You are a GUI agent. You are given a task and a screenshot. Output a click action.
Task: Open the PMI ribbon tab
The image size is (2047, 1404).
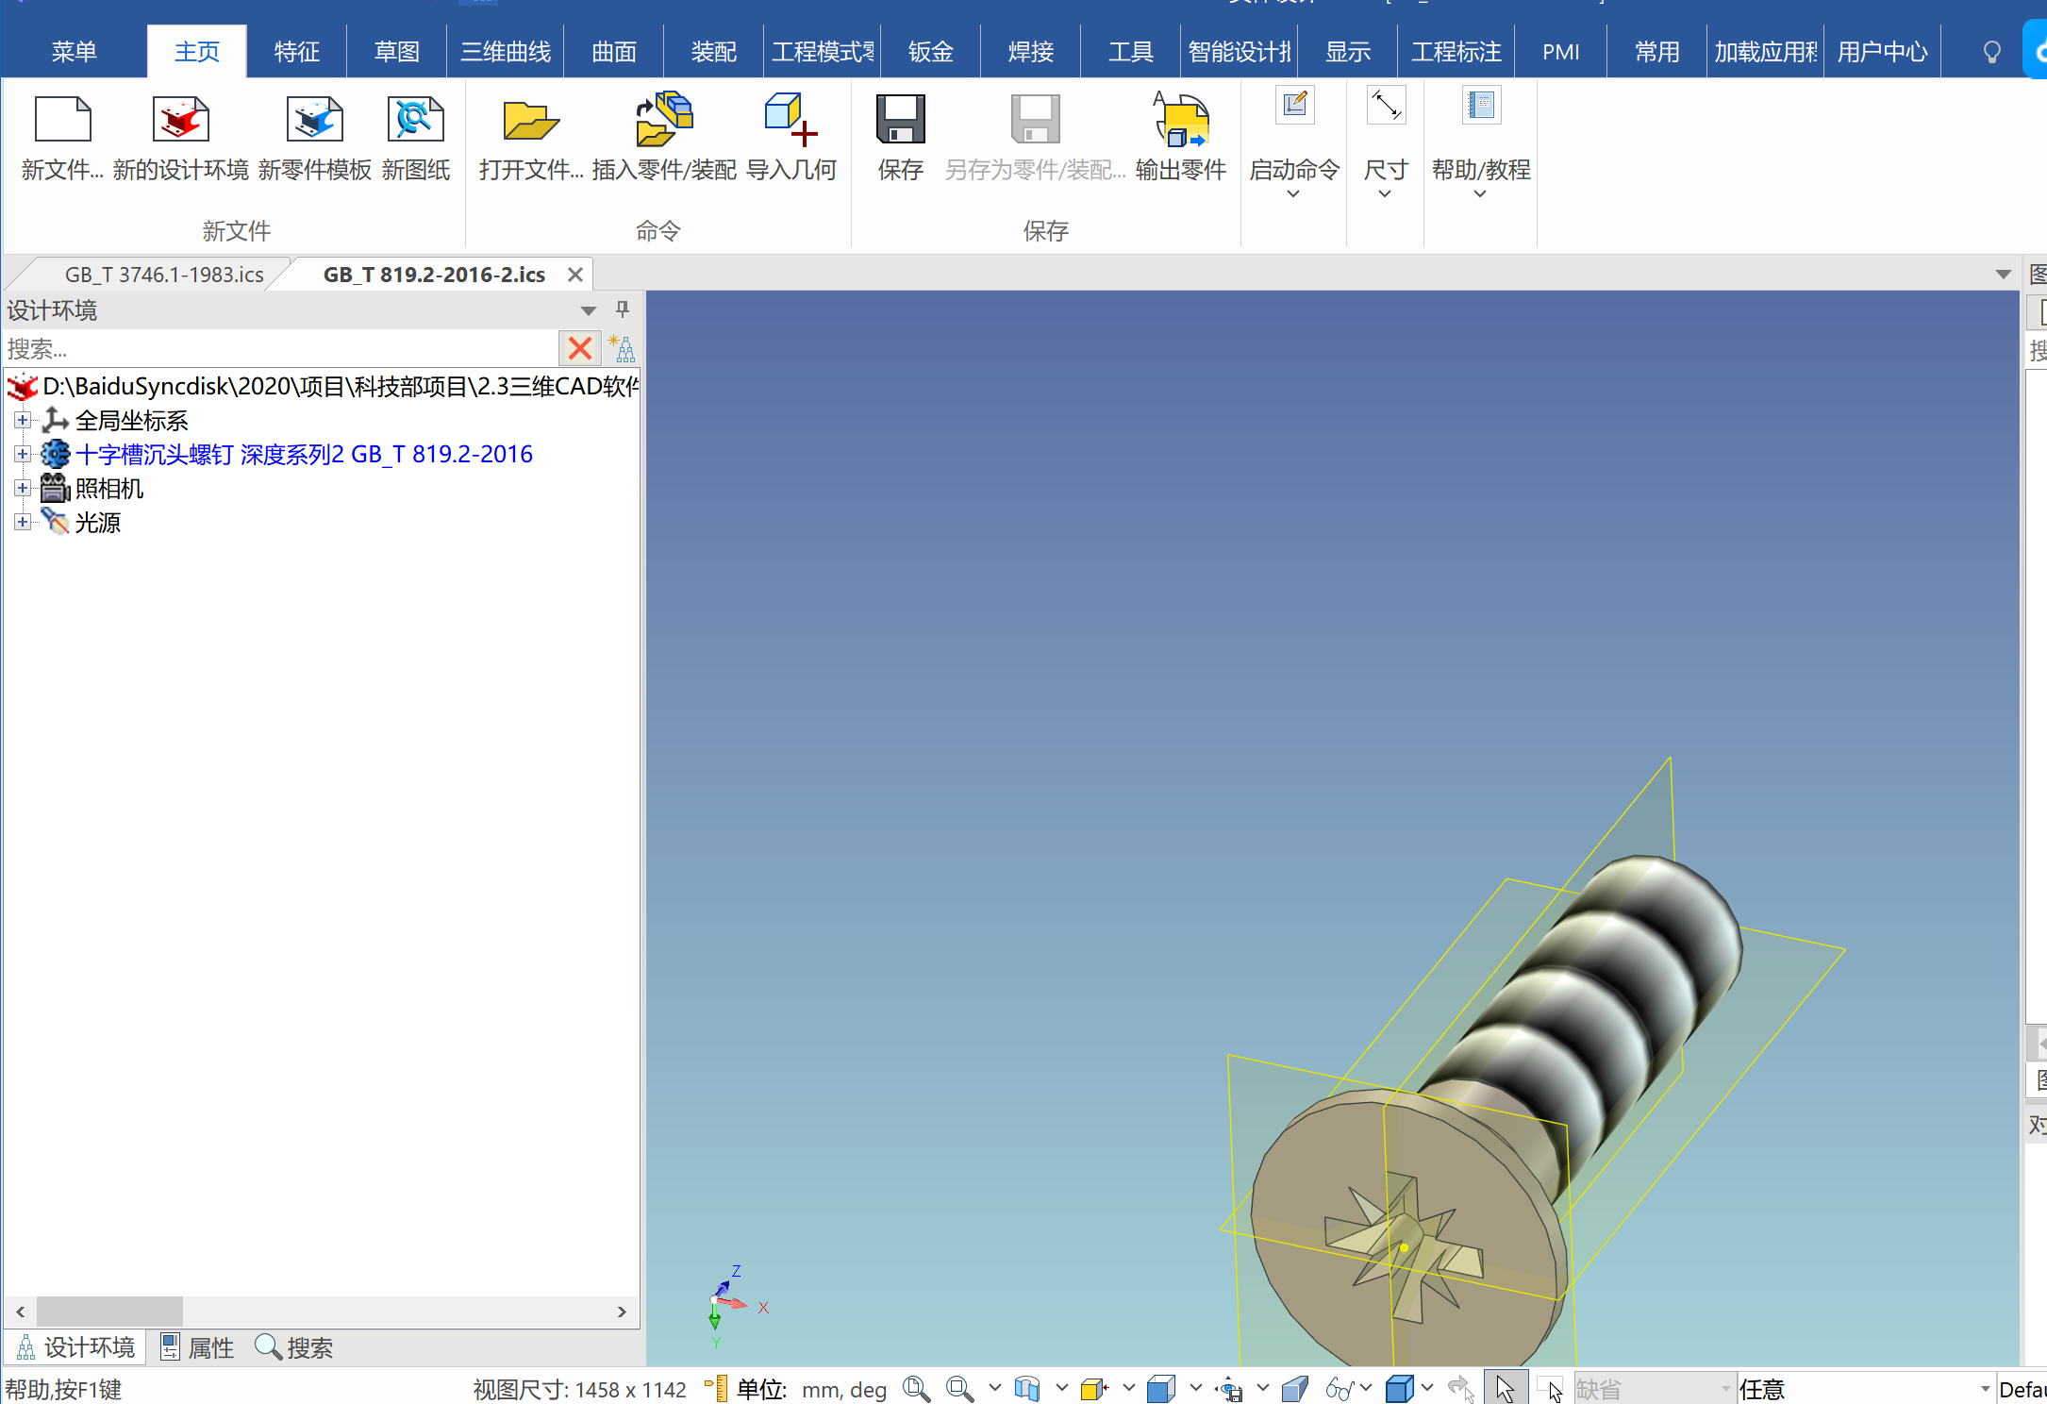[1561, 52]
